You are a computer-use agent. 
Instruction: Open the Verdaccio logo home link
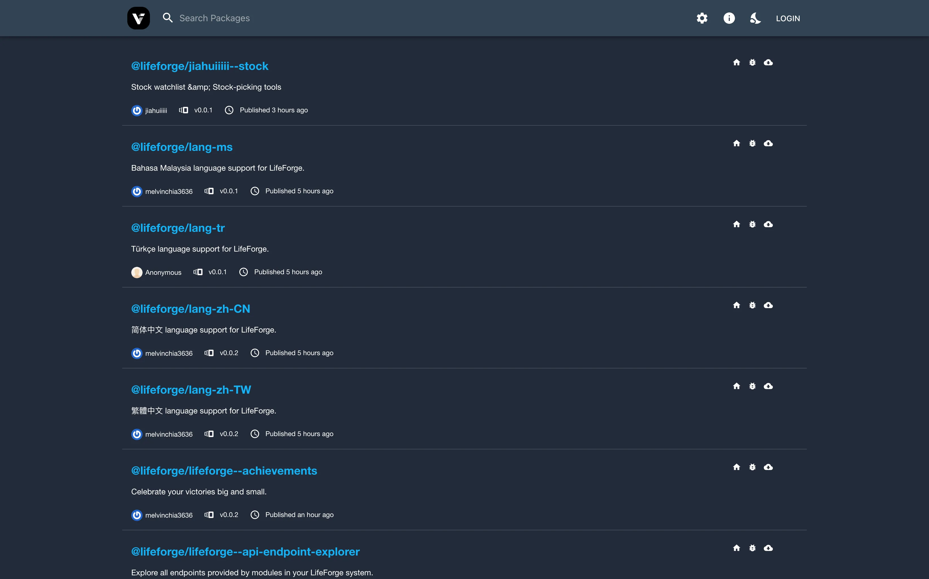click(139, 18)
